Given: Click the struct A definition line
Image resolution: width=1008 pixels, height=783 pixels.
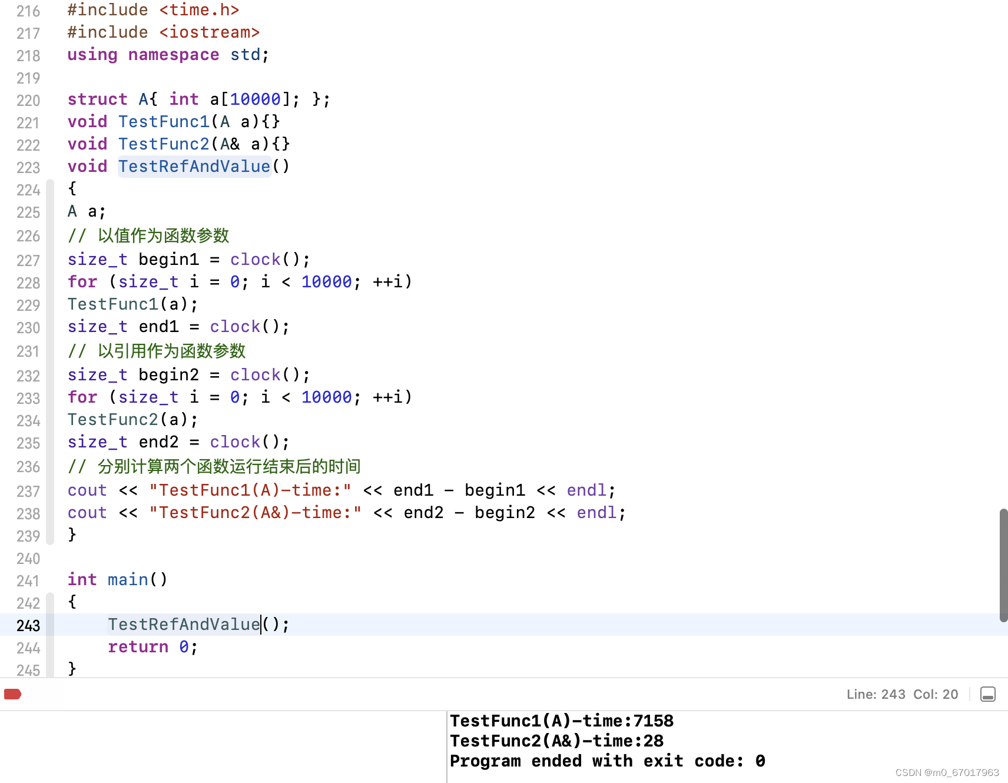Looking at the screenshot, I should (199, 99).
